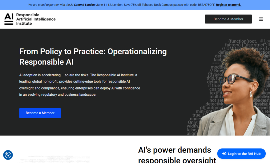Click the blue Become a Member hero button
Image resolution: width=270 pixels, height=163 pixels.
coord(40,113)
